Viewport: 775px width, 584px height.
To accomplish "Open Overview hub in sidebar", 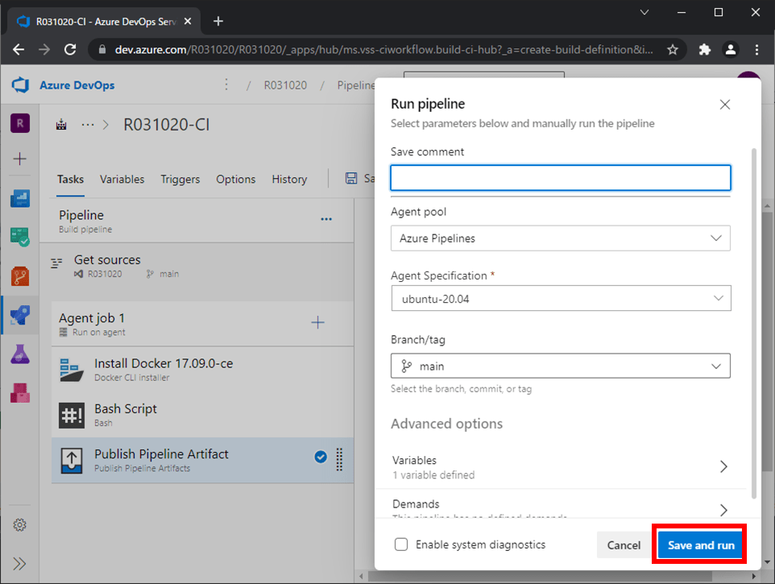I will point(20,198).
